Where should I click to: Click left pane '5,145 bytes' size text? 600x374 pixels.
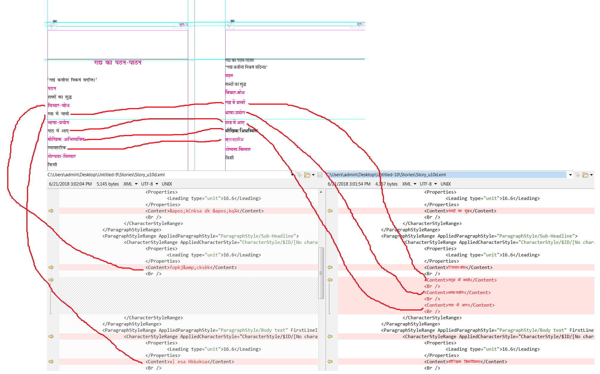pos(108,184)
